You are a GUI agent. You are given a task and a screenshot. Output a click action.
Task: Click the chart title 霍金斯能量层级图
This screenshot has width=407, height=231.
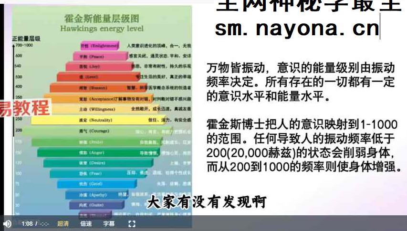[102, 19]
